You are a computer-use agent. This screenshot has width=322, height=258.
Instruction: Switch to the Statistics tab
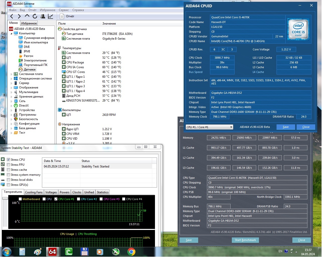102,192
